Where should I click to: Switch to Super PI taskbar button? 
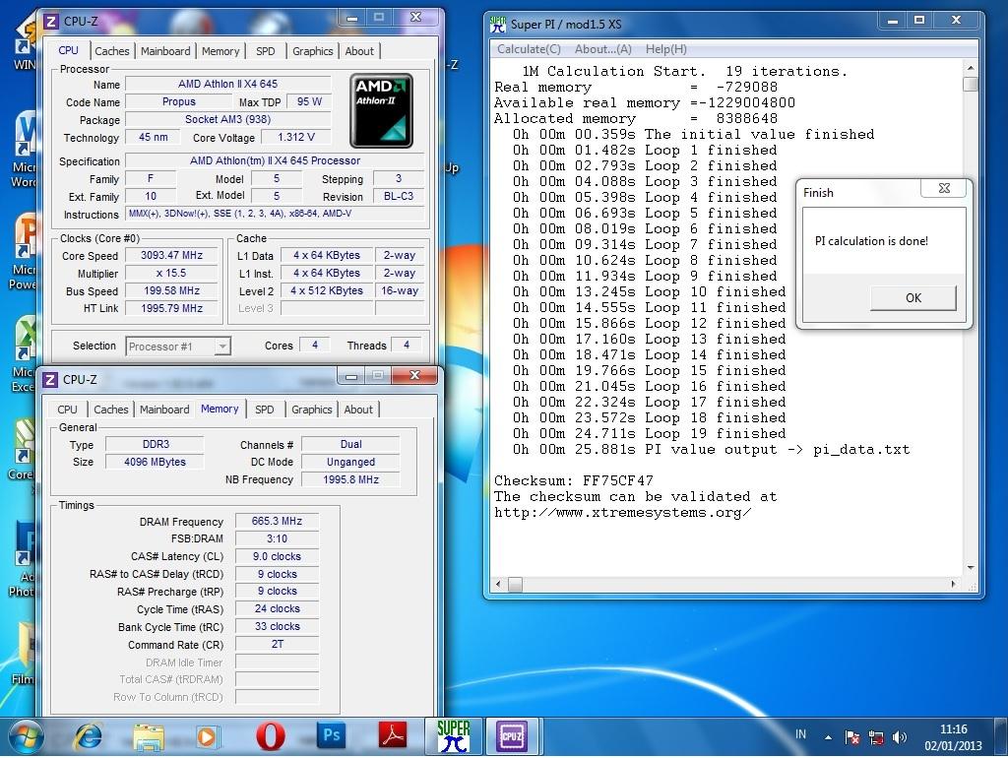click(x=453, y=736)
